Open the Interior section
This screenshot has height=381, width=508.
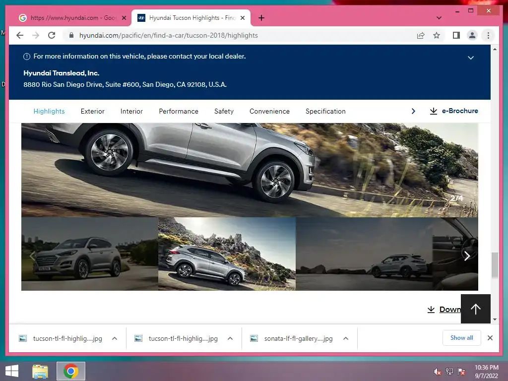point(131,111)
